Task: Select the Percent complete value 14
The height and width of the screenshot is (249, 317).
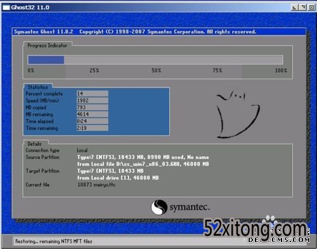Action: click(x=93, y=94)
